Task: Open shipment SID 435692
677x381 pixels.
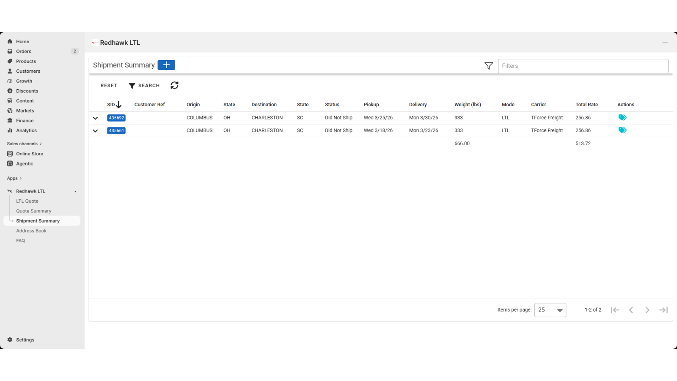Action: tap(116, 118)
